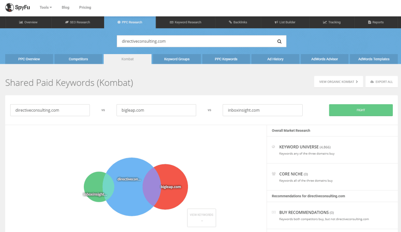Select the PPC Research tab
This screenshot has height=232, width=401.
click(130, 22)
